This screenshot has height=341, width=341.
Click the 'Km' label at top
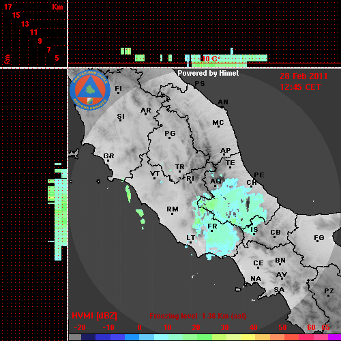coord(57,7)
